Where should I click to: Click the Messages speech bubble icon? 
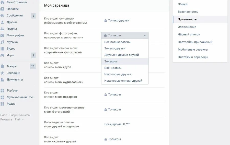pos(2,16)
